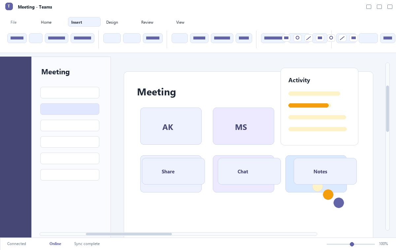Switch to the Review tab
The image size is (396, 250).
147,22
